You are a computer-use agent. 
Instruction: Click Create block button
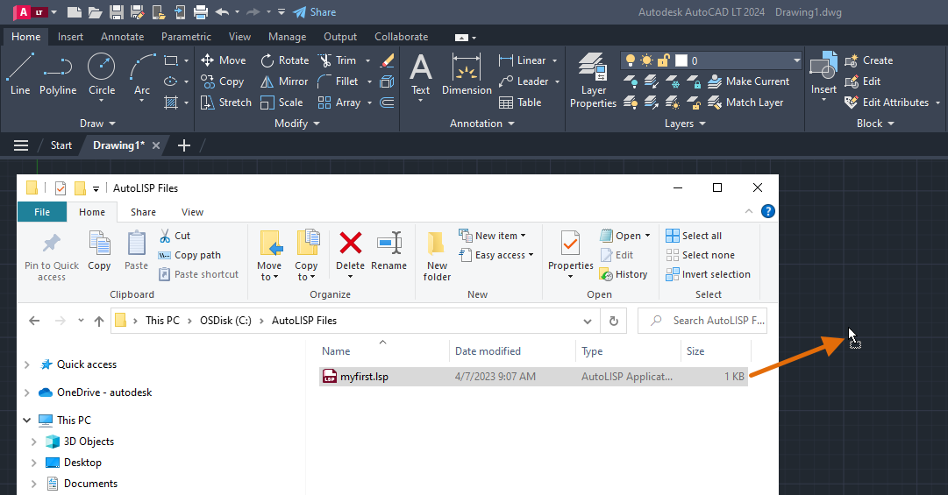(x=869, y=60)
